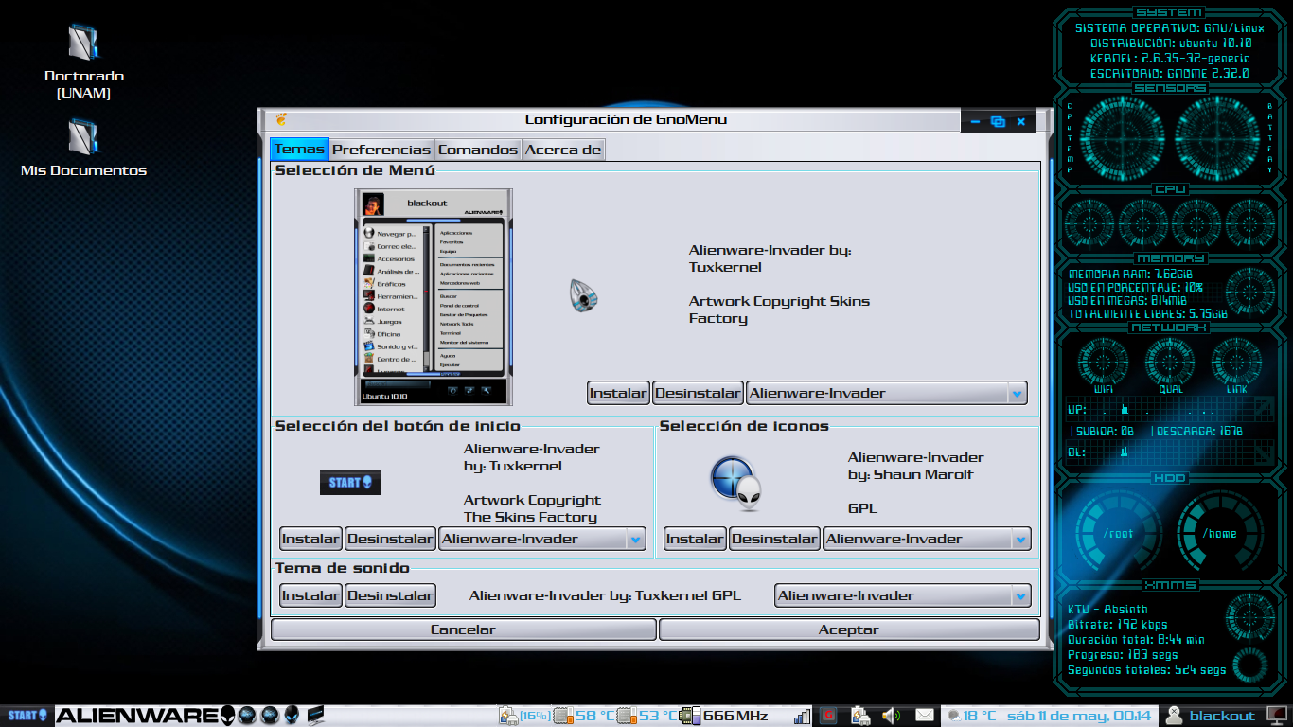1293x727 pixels.
Task: Click the 'Configuración de GnoMenu' window title
Action: [626, 120]
